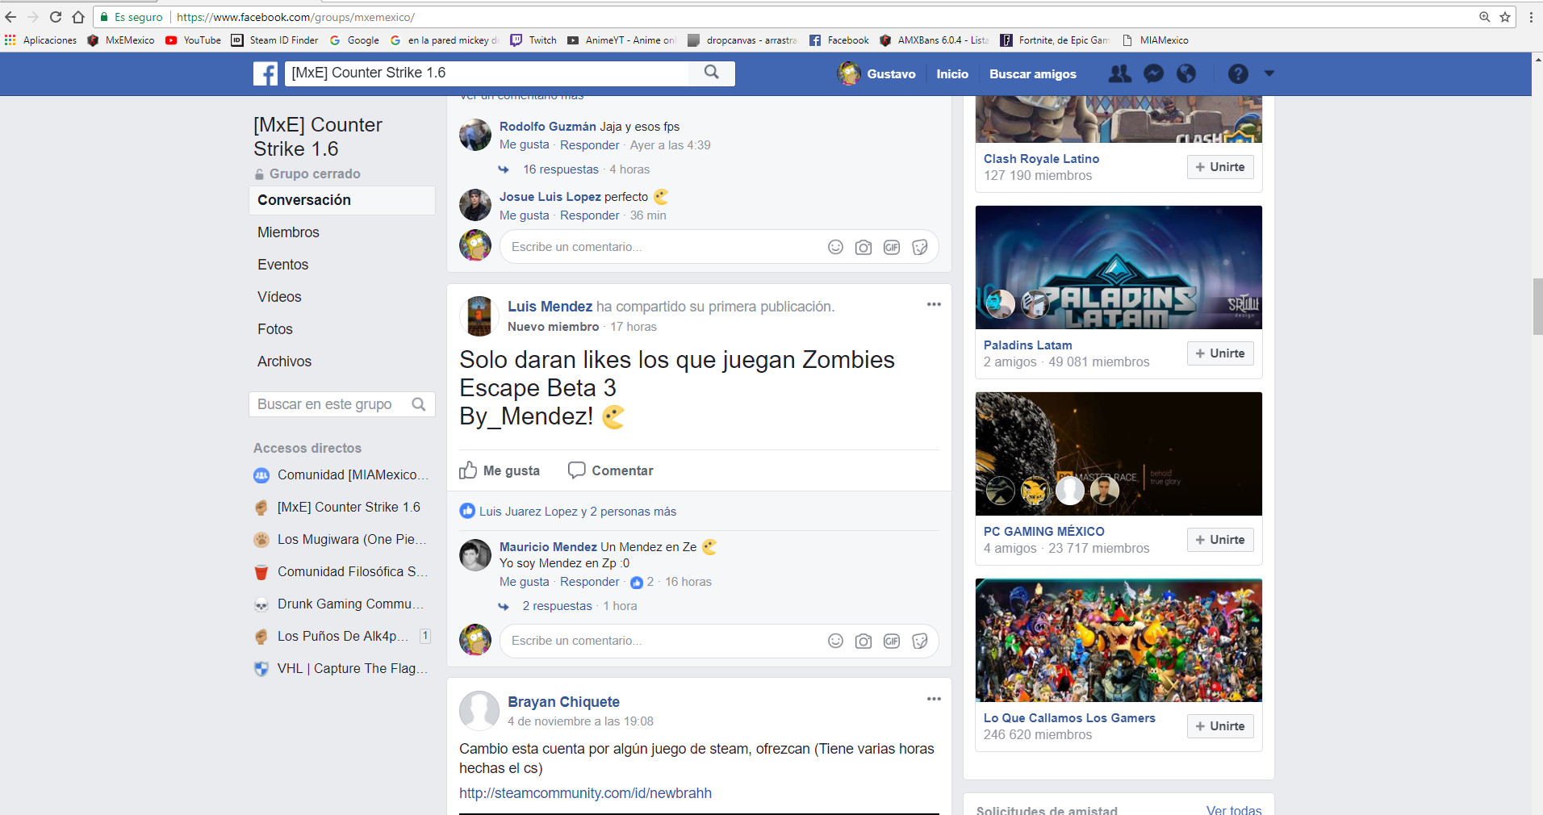
Task: Click the page vertical scrollbar thumb
Action: (x=1537, y=307)
